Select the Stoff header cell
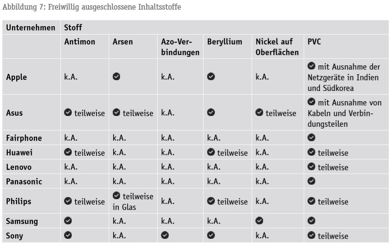 (x=73, y=28)
